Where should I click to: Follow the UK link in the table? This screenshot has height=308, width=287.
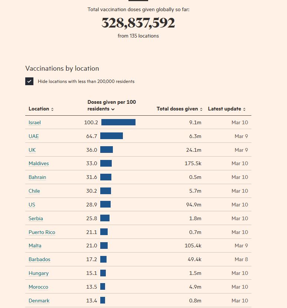coord(32,150)
